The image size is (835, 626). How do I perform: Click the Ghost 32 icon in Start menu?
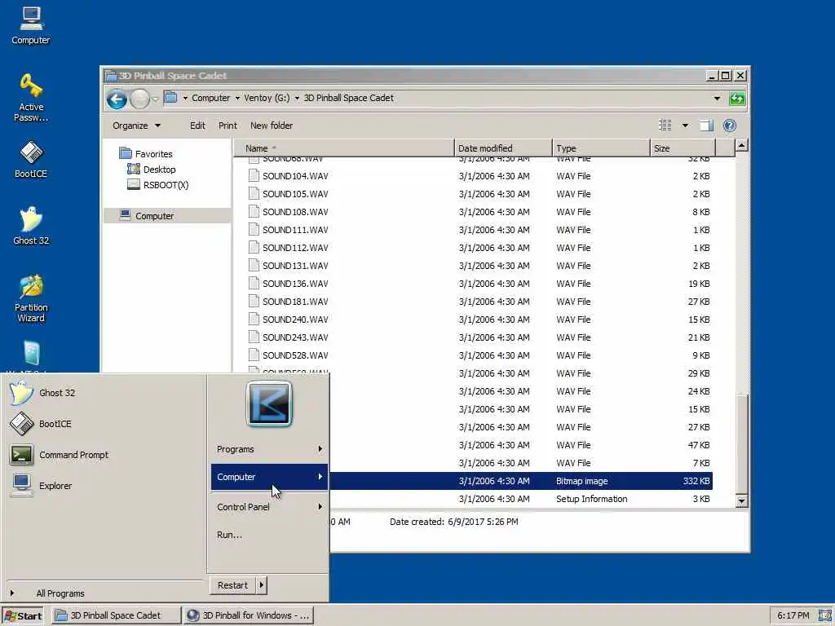click(x=21, y=393)
